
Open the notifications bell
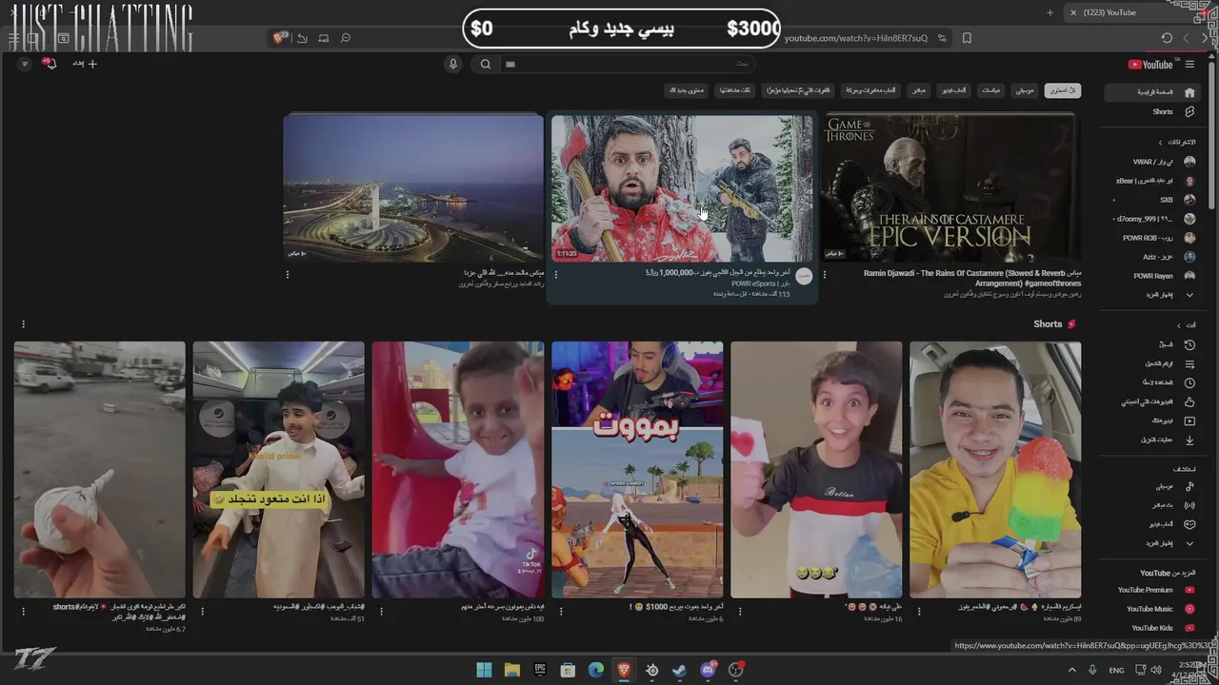[x=50, y=64]
